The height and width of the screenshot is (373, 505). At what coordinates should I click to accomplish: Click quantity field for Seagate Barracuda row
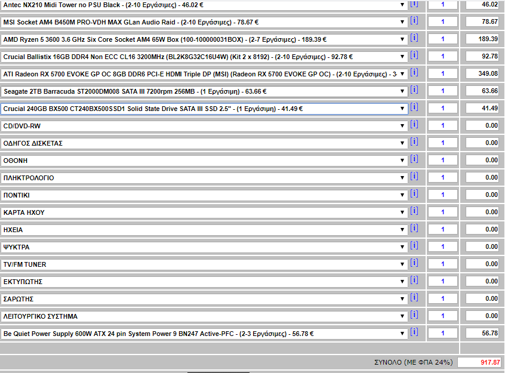(443, 91)
